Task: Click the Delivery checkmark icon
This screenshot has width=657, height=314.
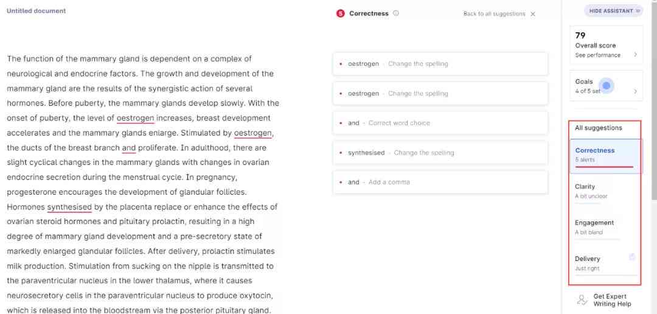Action: pos(632,257)
